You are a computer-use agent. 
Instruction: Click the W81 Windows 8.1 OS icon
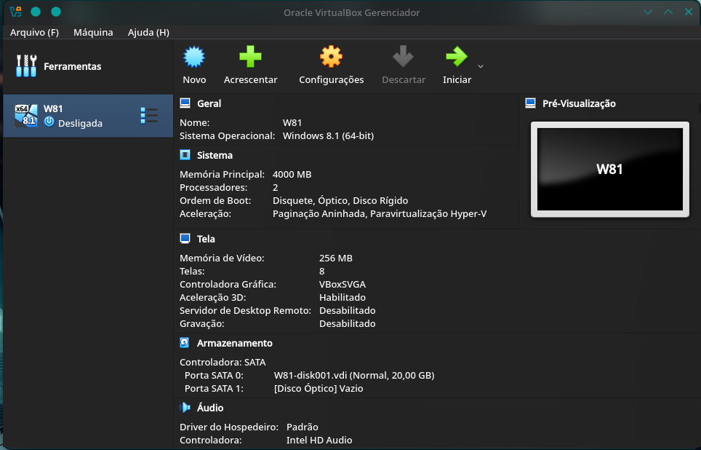[x=26, y=116]
